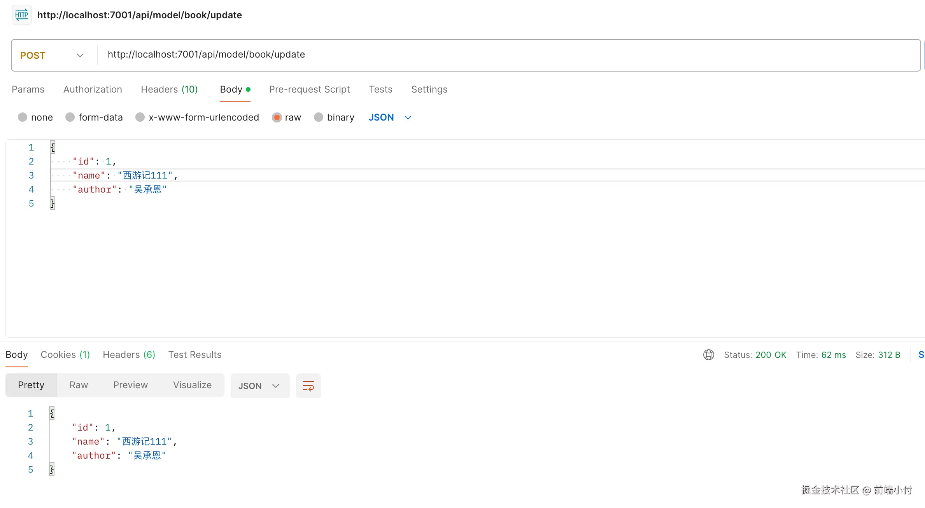Open the POST method dropdown
The width and height of the screenshot is (925, 508).
click(53, 55)
